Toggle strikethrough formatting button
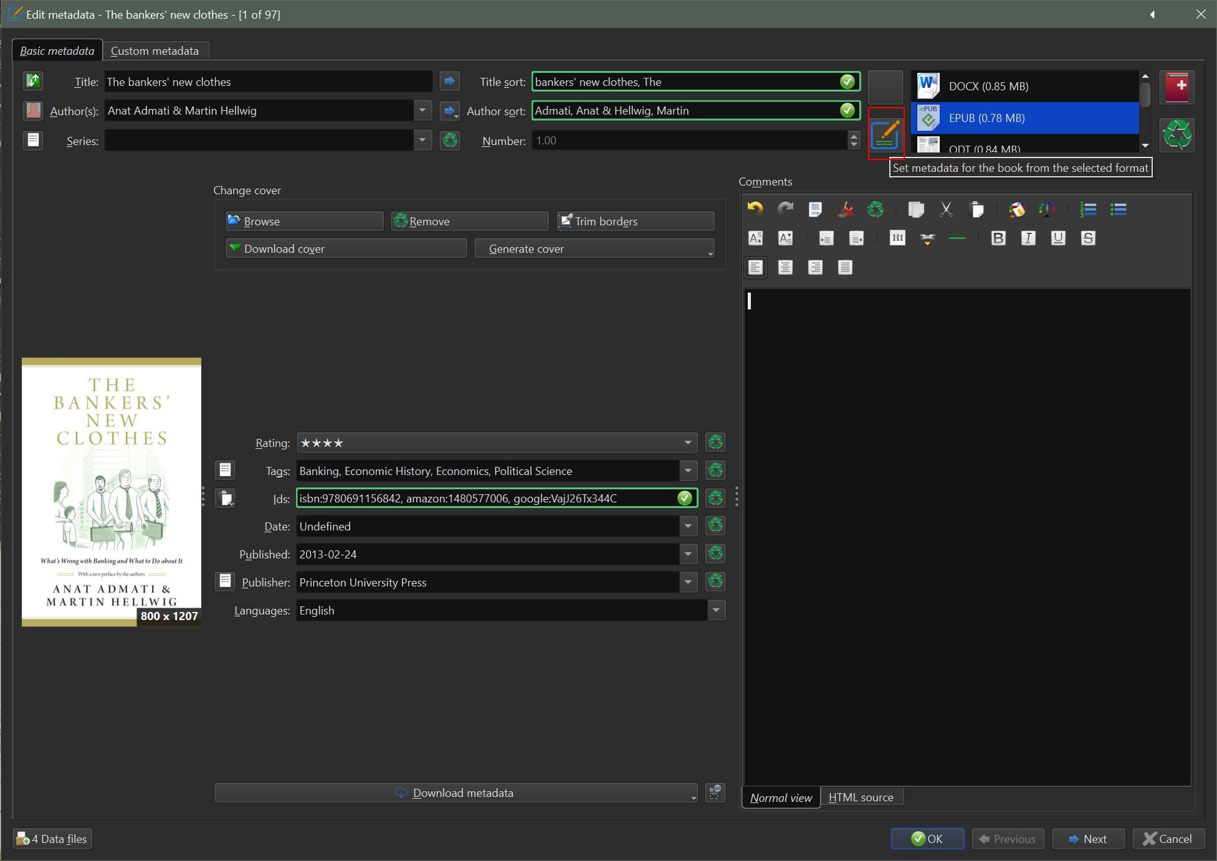The width and height of the screenshot is (1217, 861). [1088, 238]
